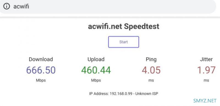
Task: Click the Jitter label
Action: [x=206, y=59]
